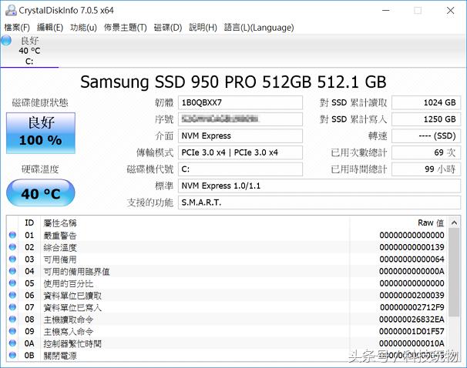The image size is (467, 368).
Task: Click the Samsung SSD 950 PRO drive title
Action: coord(234,82)
